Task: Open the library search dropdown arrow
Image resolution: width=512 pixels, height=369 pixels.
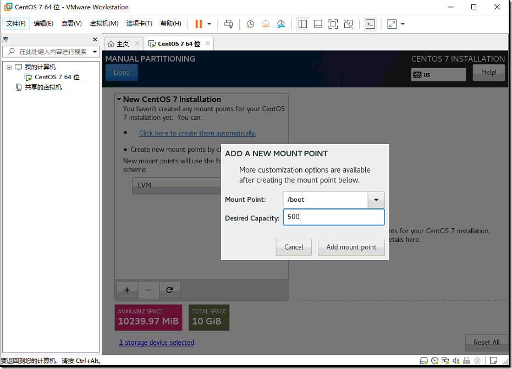Action: tap(95, 52)
